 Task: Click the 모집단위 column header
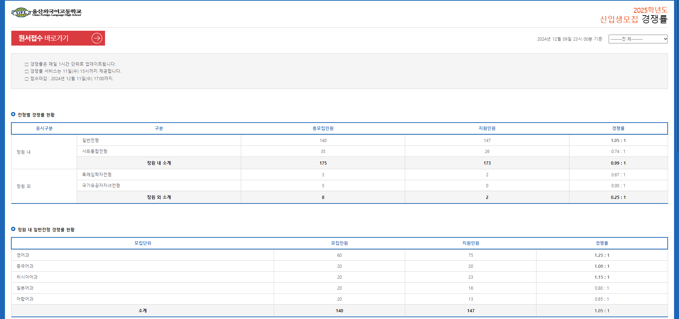click(143, 243)
